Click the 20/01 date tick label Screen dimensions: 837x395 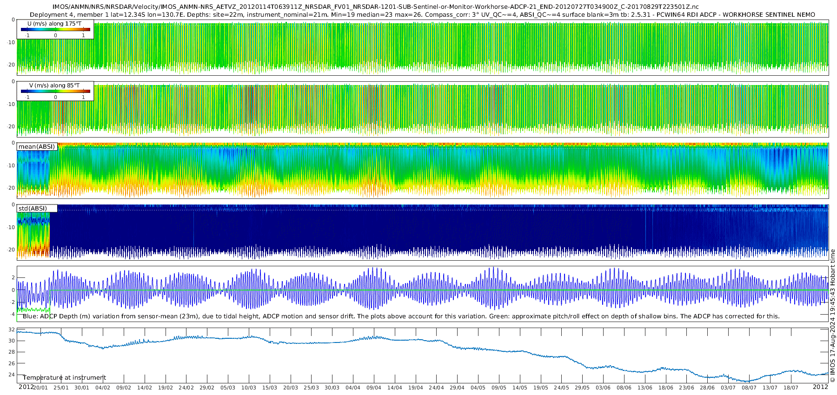(x=40, y=388)
